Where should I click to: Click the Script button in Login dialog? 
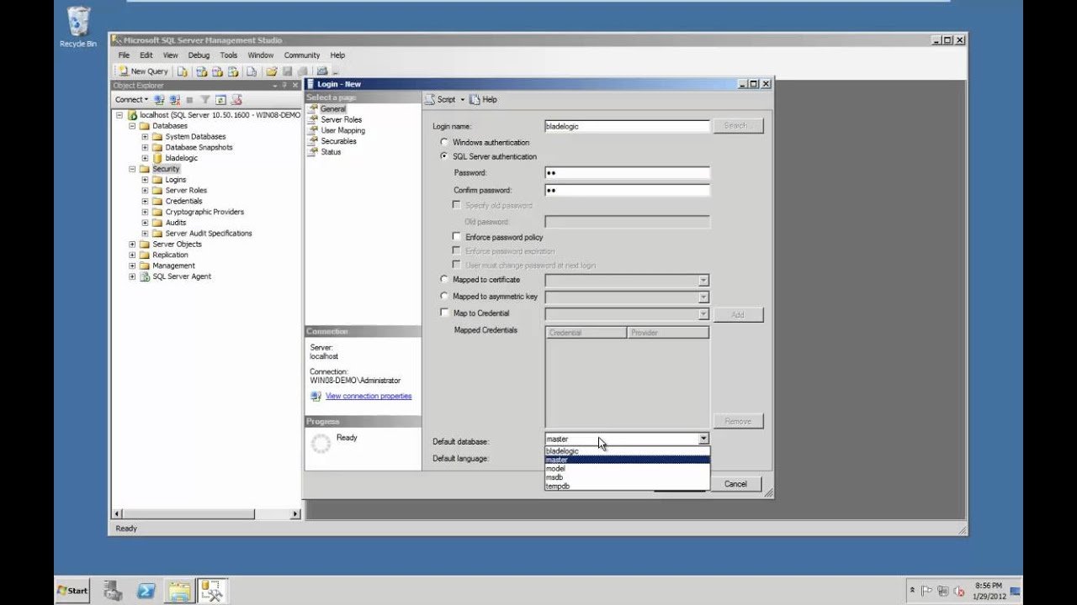click(x=440, y=99)
